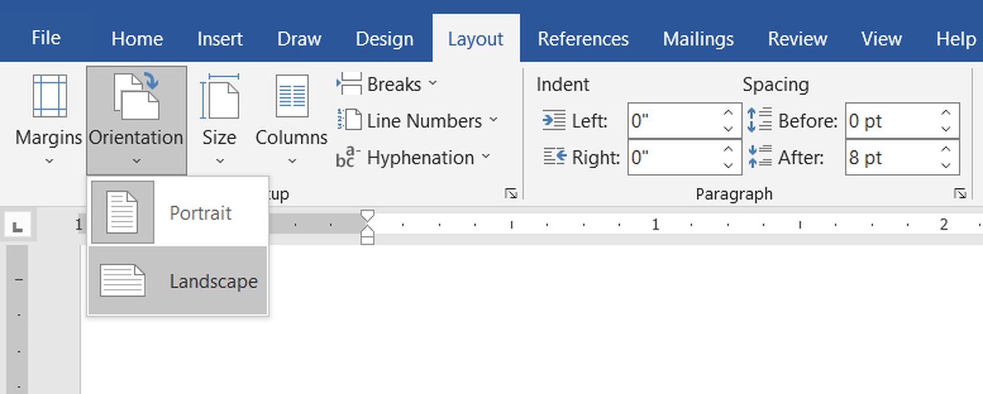Click the first line indent ruler marker
Viewport: 983px width, 394px height.
368,215
